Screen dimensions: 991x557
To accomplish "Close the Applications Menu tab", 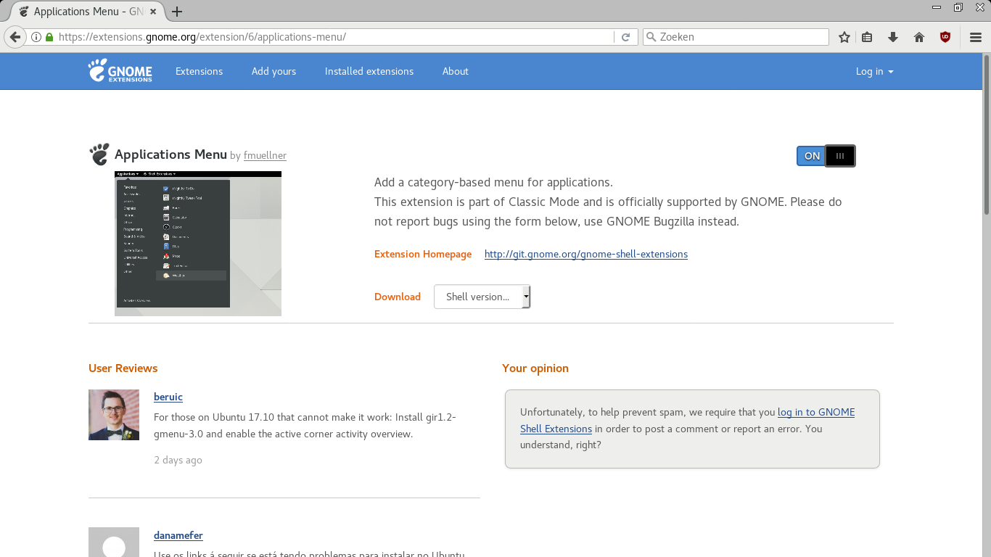I will [x=153, y=12].
